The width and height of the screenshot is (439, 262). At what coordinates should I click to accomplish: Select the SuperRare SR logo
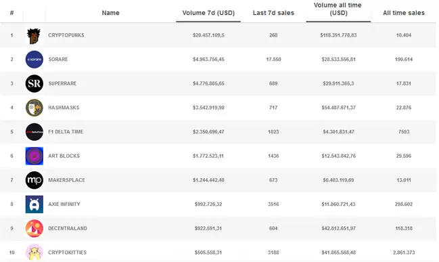pos(34,83)
